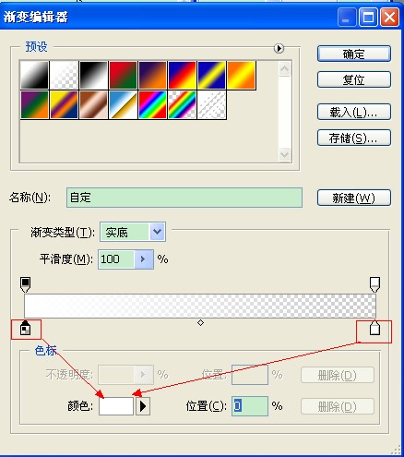Screen dimensions: 404x457
Task: Open the presets flyout menu arrow
Action: [279, 48]
